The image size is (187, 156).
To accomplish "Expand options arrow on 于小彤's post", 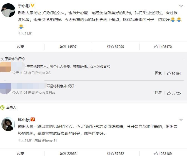I will [x=181, y=6].
